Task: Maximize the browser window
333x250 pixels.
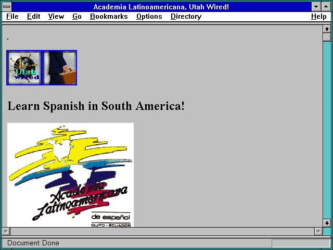Action: coord(326,7)
